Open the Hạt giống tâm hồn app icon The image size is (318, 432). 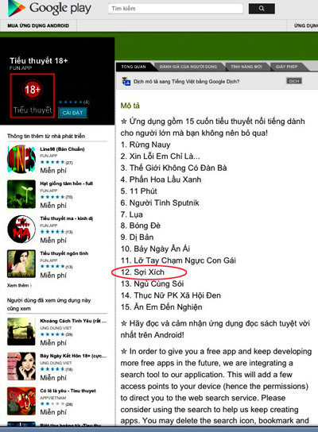[x=21, y=194]
